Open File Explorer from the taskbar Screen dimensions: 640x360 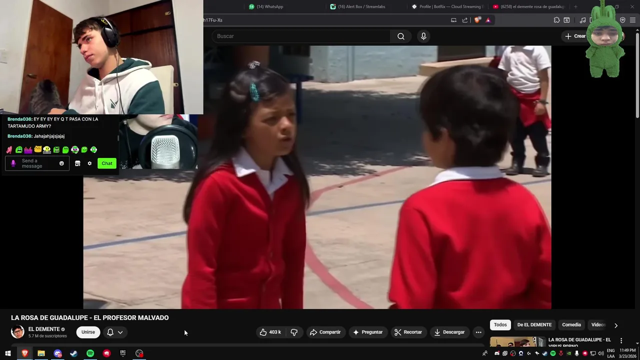coord(41,353)
